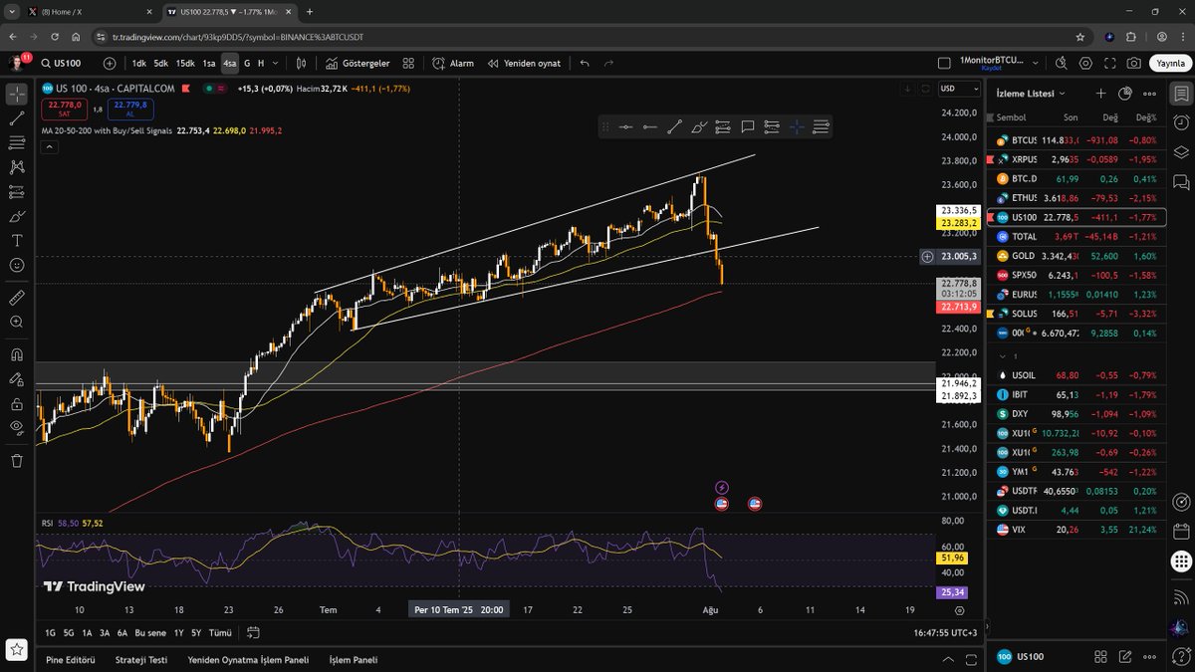Open a new browser tab
This screenshot has height=672, width=1195.
310,11
